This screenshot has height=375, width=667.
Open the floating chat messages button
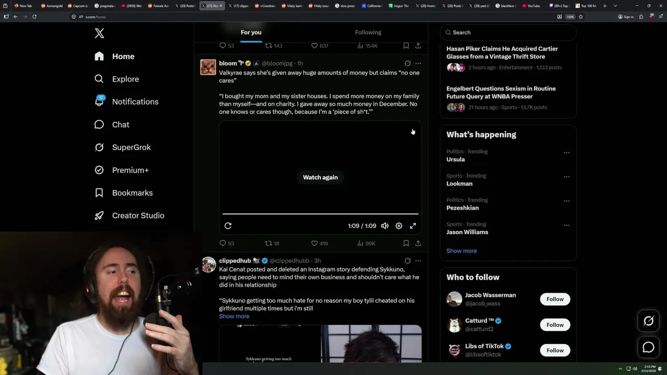[x=649, y=347]
